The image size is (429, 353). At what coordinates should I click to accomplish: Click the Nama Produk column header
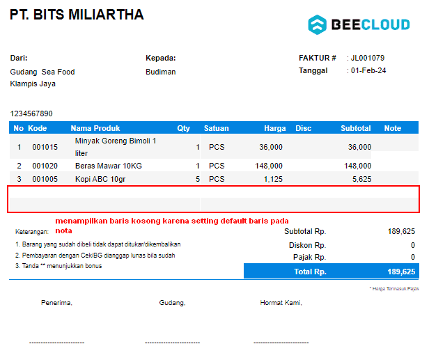pos(95,128)
